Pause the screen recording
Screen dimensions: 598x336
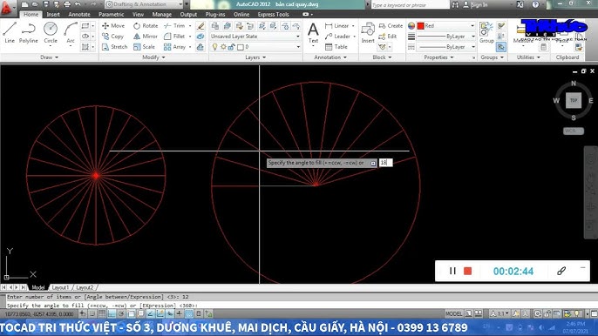pos(452,271)
